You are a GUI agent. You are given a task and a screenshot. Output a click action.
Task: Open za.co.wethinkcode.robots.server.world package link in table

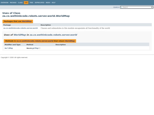[x=21, y=28]
